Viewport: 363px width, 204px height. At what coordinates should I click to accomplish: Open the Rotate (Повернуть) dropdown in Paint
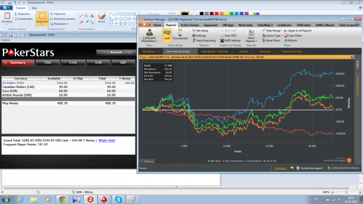click(x=60, y=24)
